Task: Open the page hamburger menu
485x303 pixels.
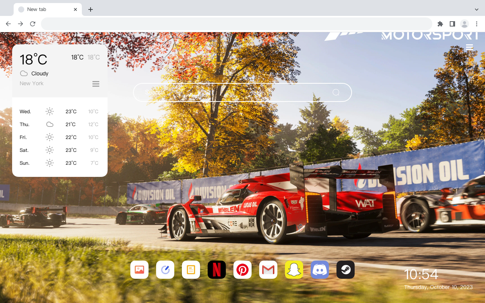Action: coord(469,47)
